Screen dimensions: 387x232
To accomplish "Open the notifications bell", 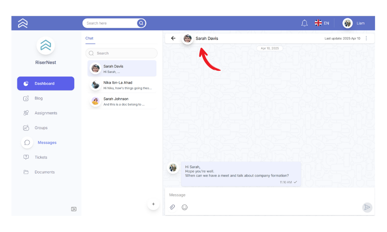I will coord(304,23).
